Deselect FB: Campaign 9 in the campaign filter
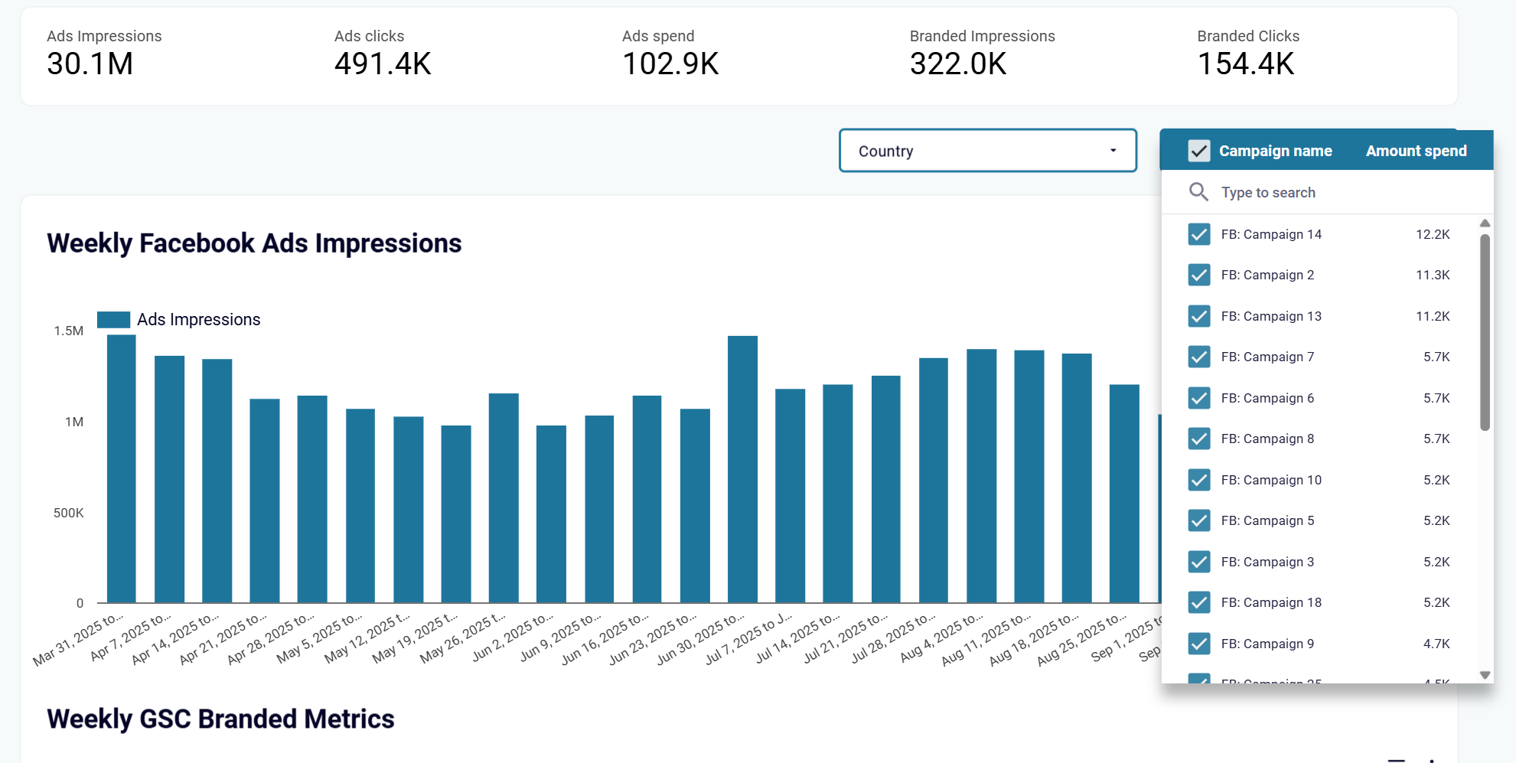Image resolution: width=1516 pixels, height=763 pixels. coord(1198,644)
